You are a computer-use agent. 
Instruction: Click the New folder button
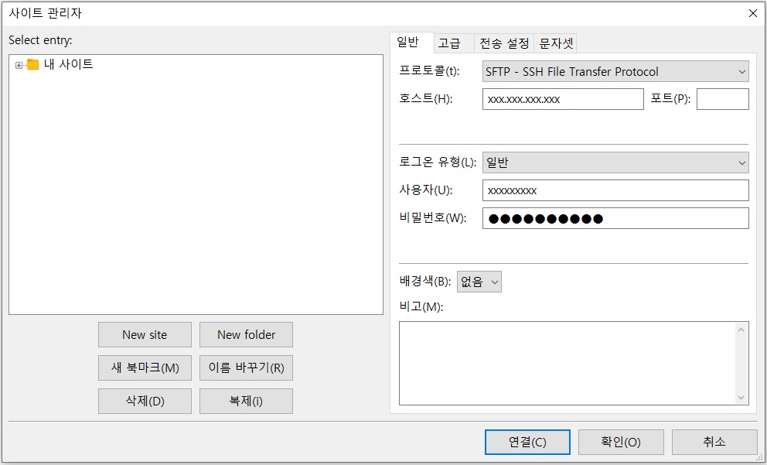tap(246, 334)
